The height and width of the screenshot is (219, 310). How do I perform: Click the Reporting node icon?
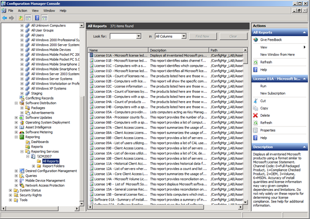point(22,137)
